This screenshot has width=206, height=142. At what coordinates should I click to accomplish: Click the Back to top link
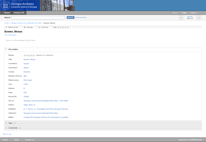click(7, 134)
